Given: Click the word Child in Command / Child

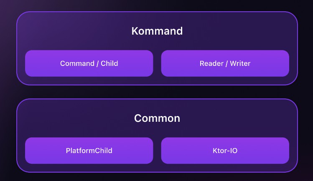Looking at the screenshot, I should (109, 63).
